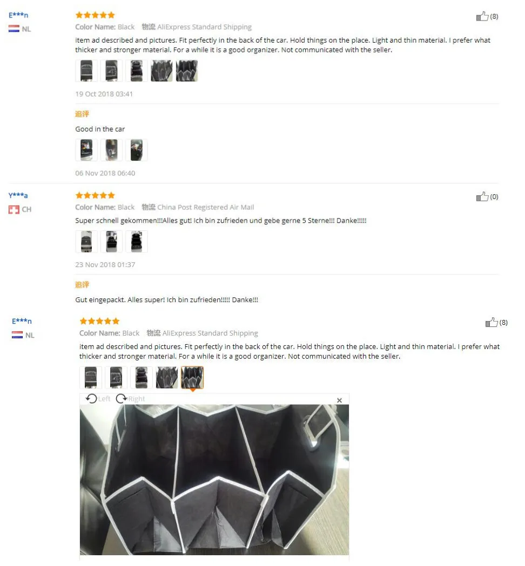Open third thumbnail in bottom review

click(142, 378)
